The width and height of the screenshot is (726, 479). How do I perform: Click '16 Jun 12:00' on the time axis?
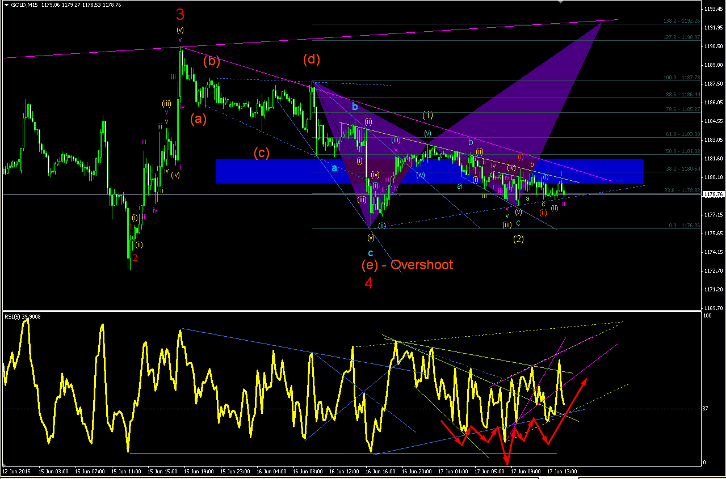344,471
